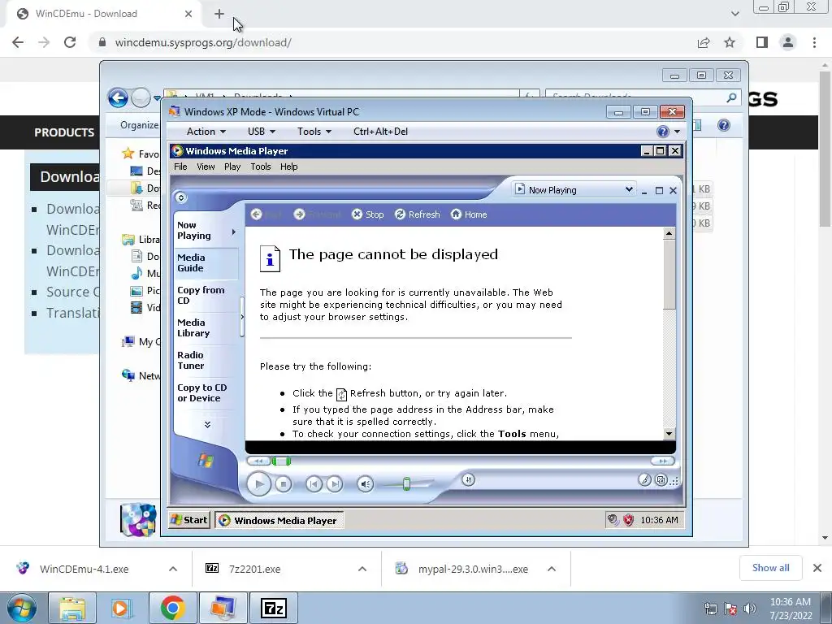832x624 pixels.
Task: Open the Tools dropdown in Virtual PC
Action: pyautogui.click(x=314, y=132)
